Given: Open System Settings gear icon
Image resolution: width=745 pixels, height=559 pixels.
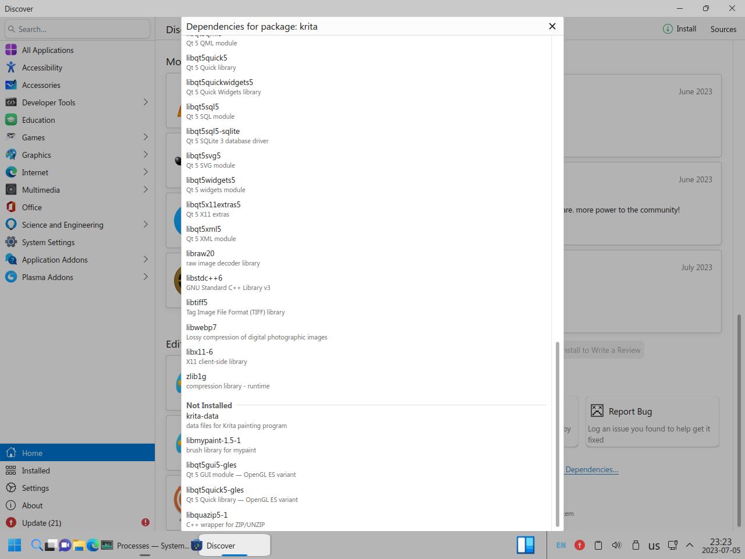Looking at the screenshot, I should click(x=11, y=242).
